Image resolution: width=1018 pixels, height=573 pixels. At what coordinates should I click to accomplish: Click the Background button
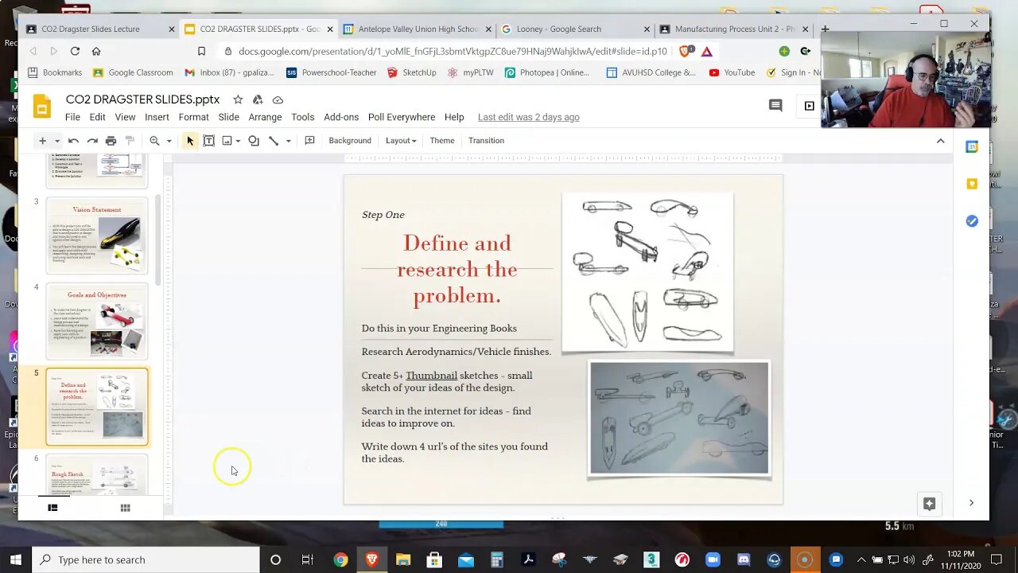(x=350, y=141)
